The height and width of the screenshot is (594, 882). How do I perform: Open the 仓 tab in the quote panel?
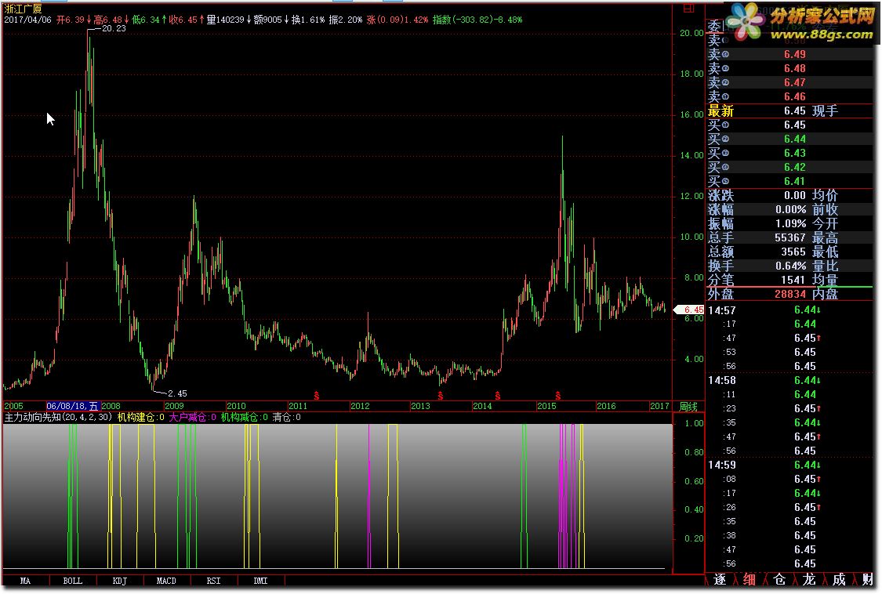(779, 579)
